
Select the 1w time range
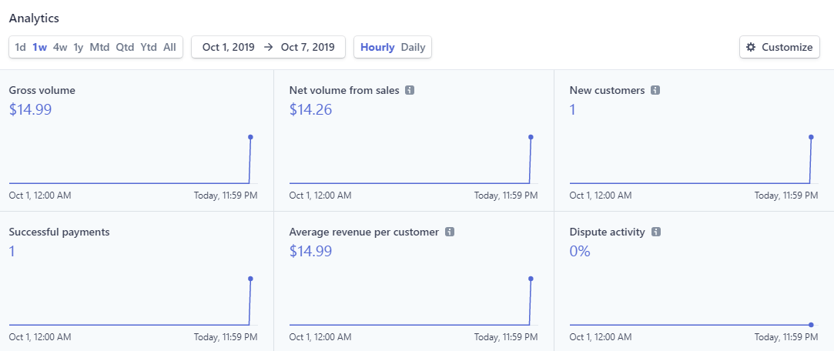[39, 47]
